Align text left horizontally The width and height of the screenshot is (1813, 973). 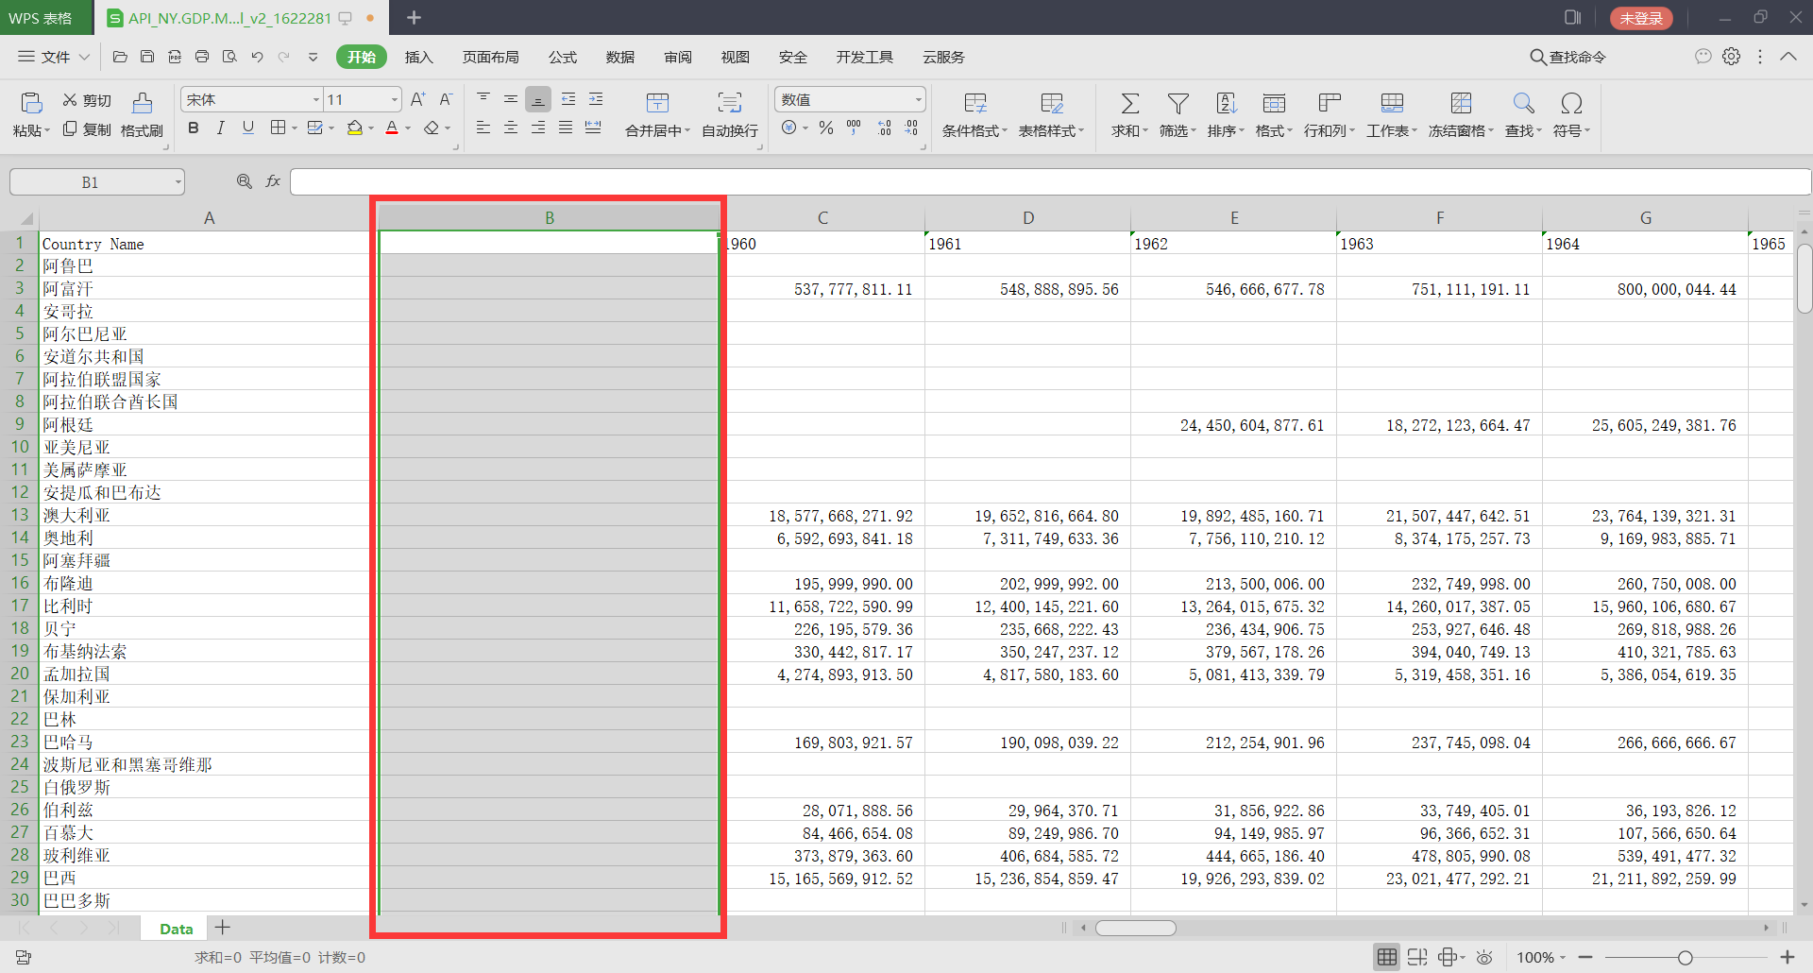(483, 128)
